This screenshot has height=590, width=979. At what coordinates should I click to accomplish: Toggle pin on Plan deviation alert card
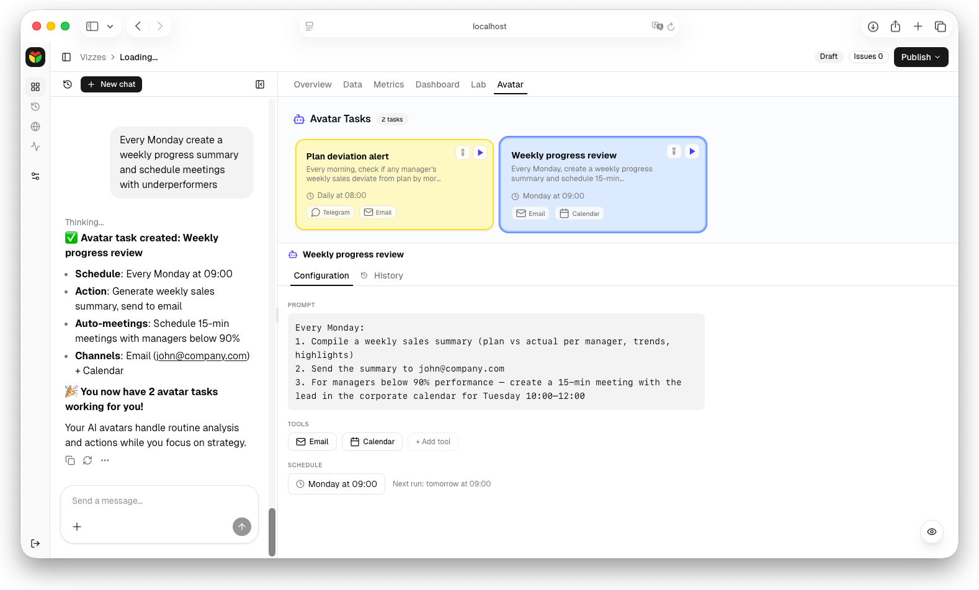click(463, 153)
